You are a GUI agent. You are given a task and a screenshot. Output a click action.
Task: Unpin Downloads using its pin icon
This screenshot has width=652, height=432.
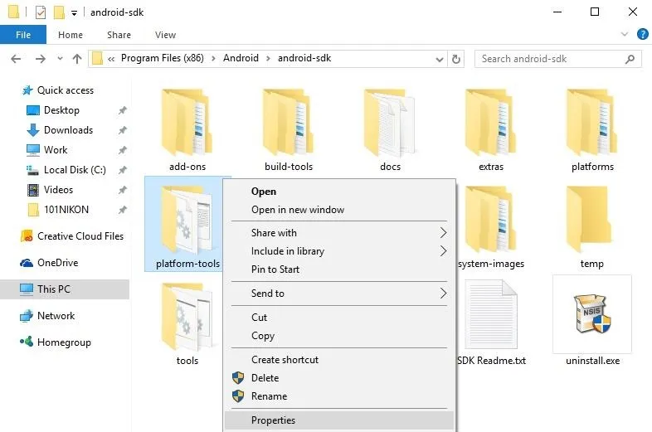click(122, 130)
